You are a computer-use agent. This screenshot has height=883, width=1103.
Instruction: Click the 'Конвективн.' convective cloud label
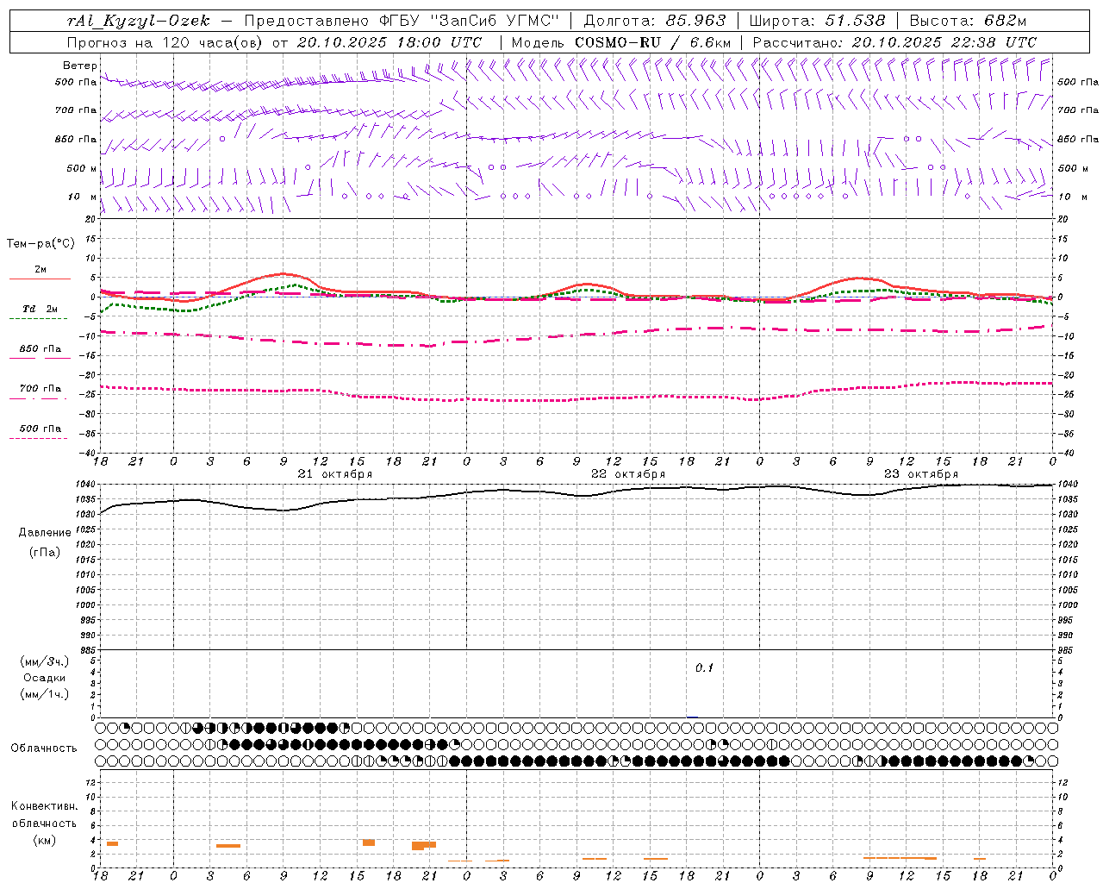(44, 806)
